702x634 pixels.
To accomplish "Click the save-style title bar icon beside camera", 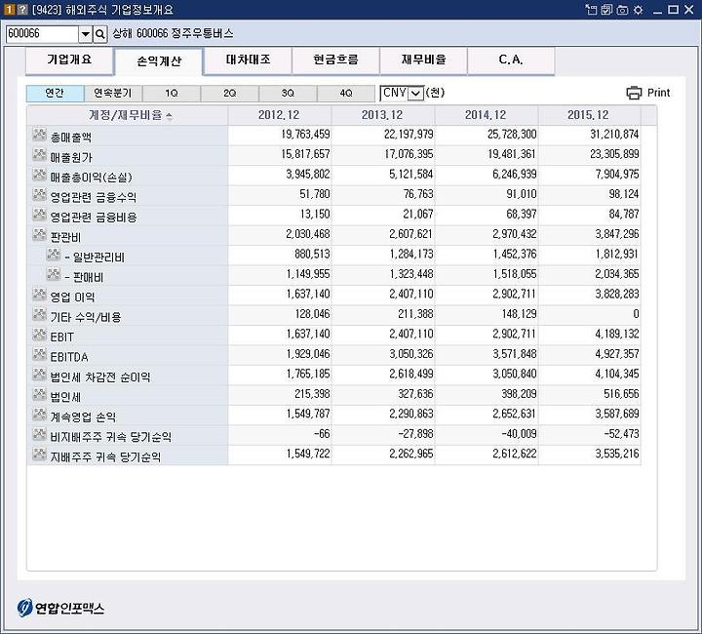I will click(606, 10).
